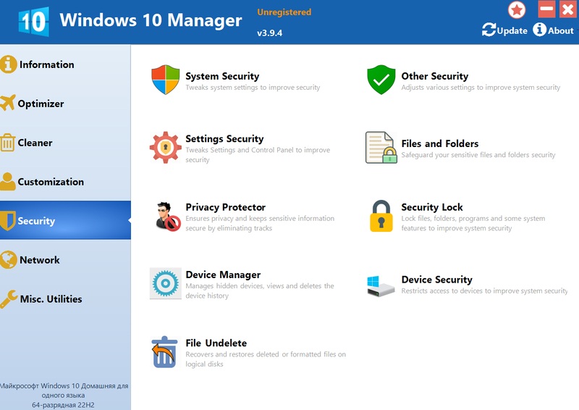
Task: Open the Device Manager title link
Action: click(223, 275)
